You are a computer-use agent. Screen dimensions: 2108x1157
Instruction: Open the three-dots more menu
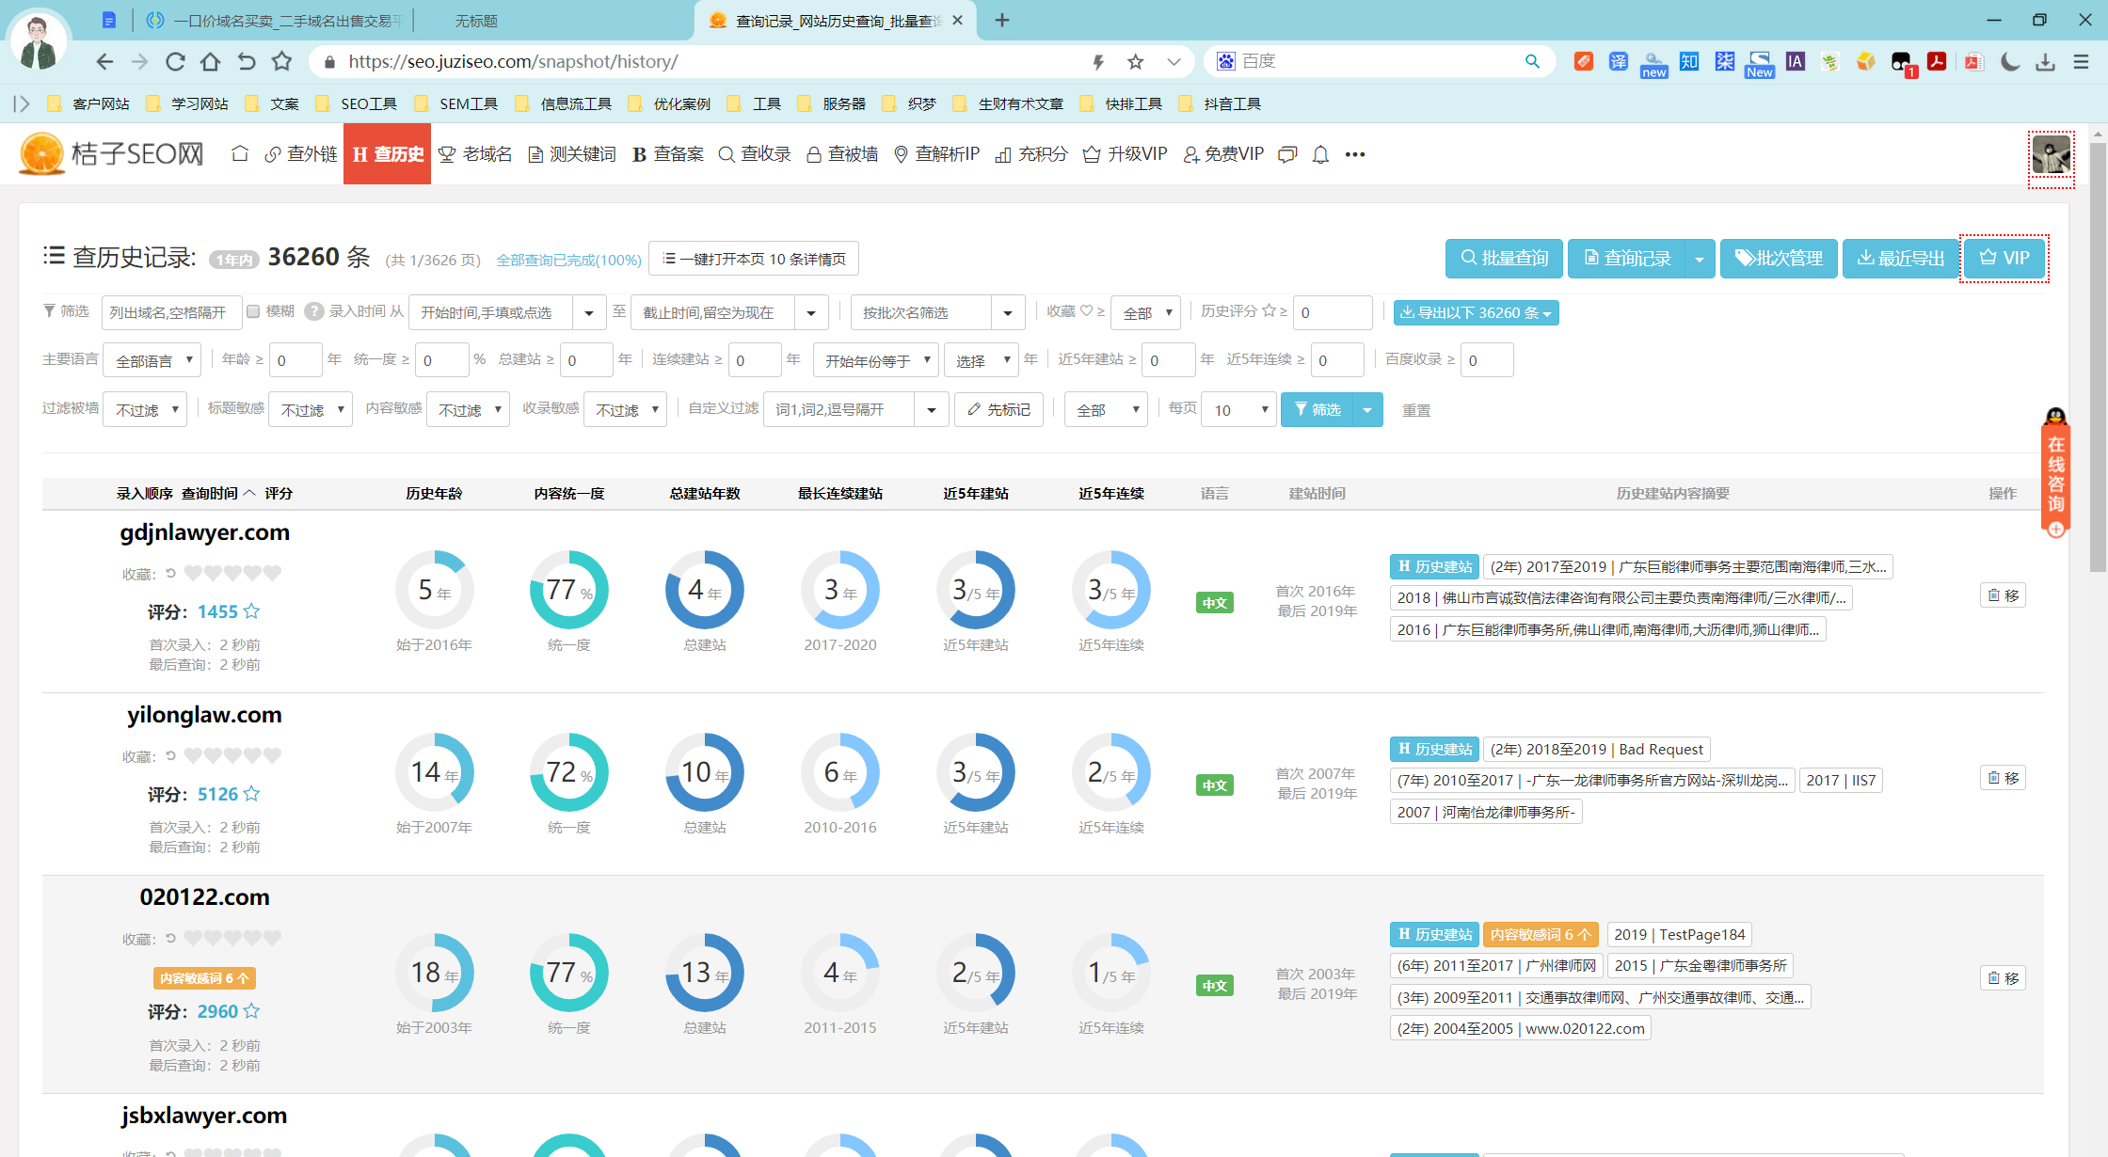[x=1354, y=154]
